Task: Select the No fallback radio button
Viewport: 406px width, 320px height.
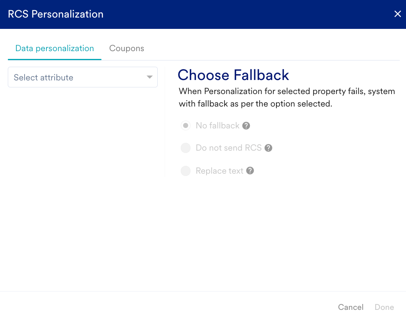Action: click(x=186, y=126)
